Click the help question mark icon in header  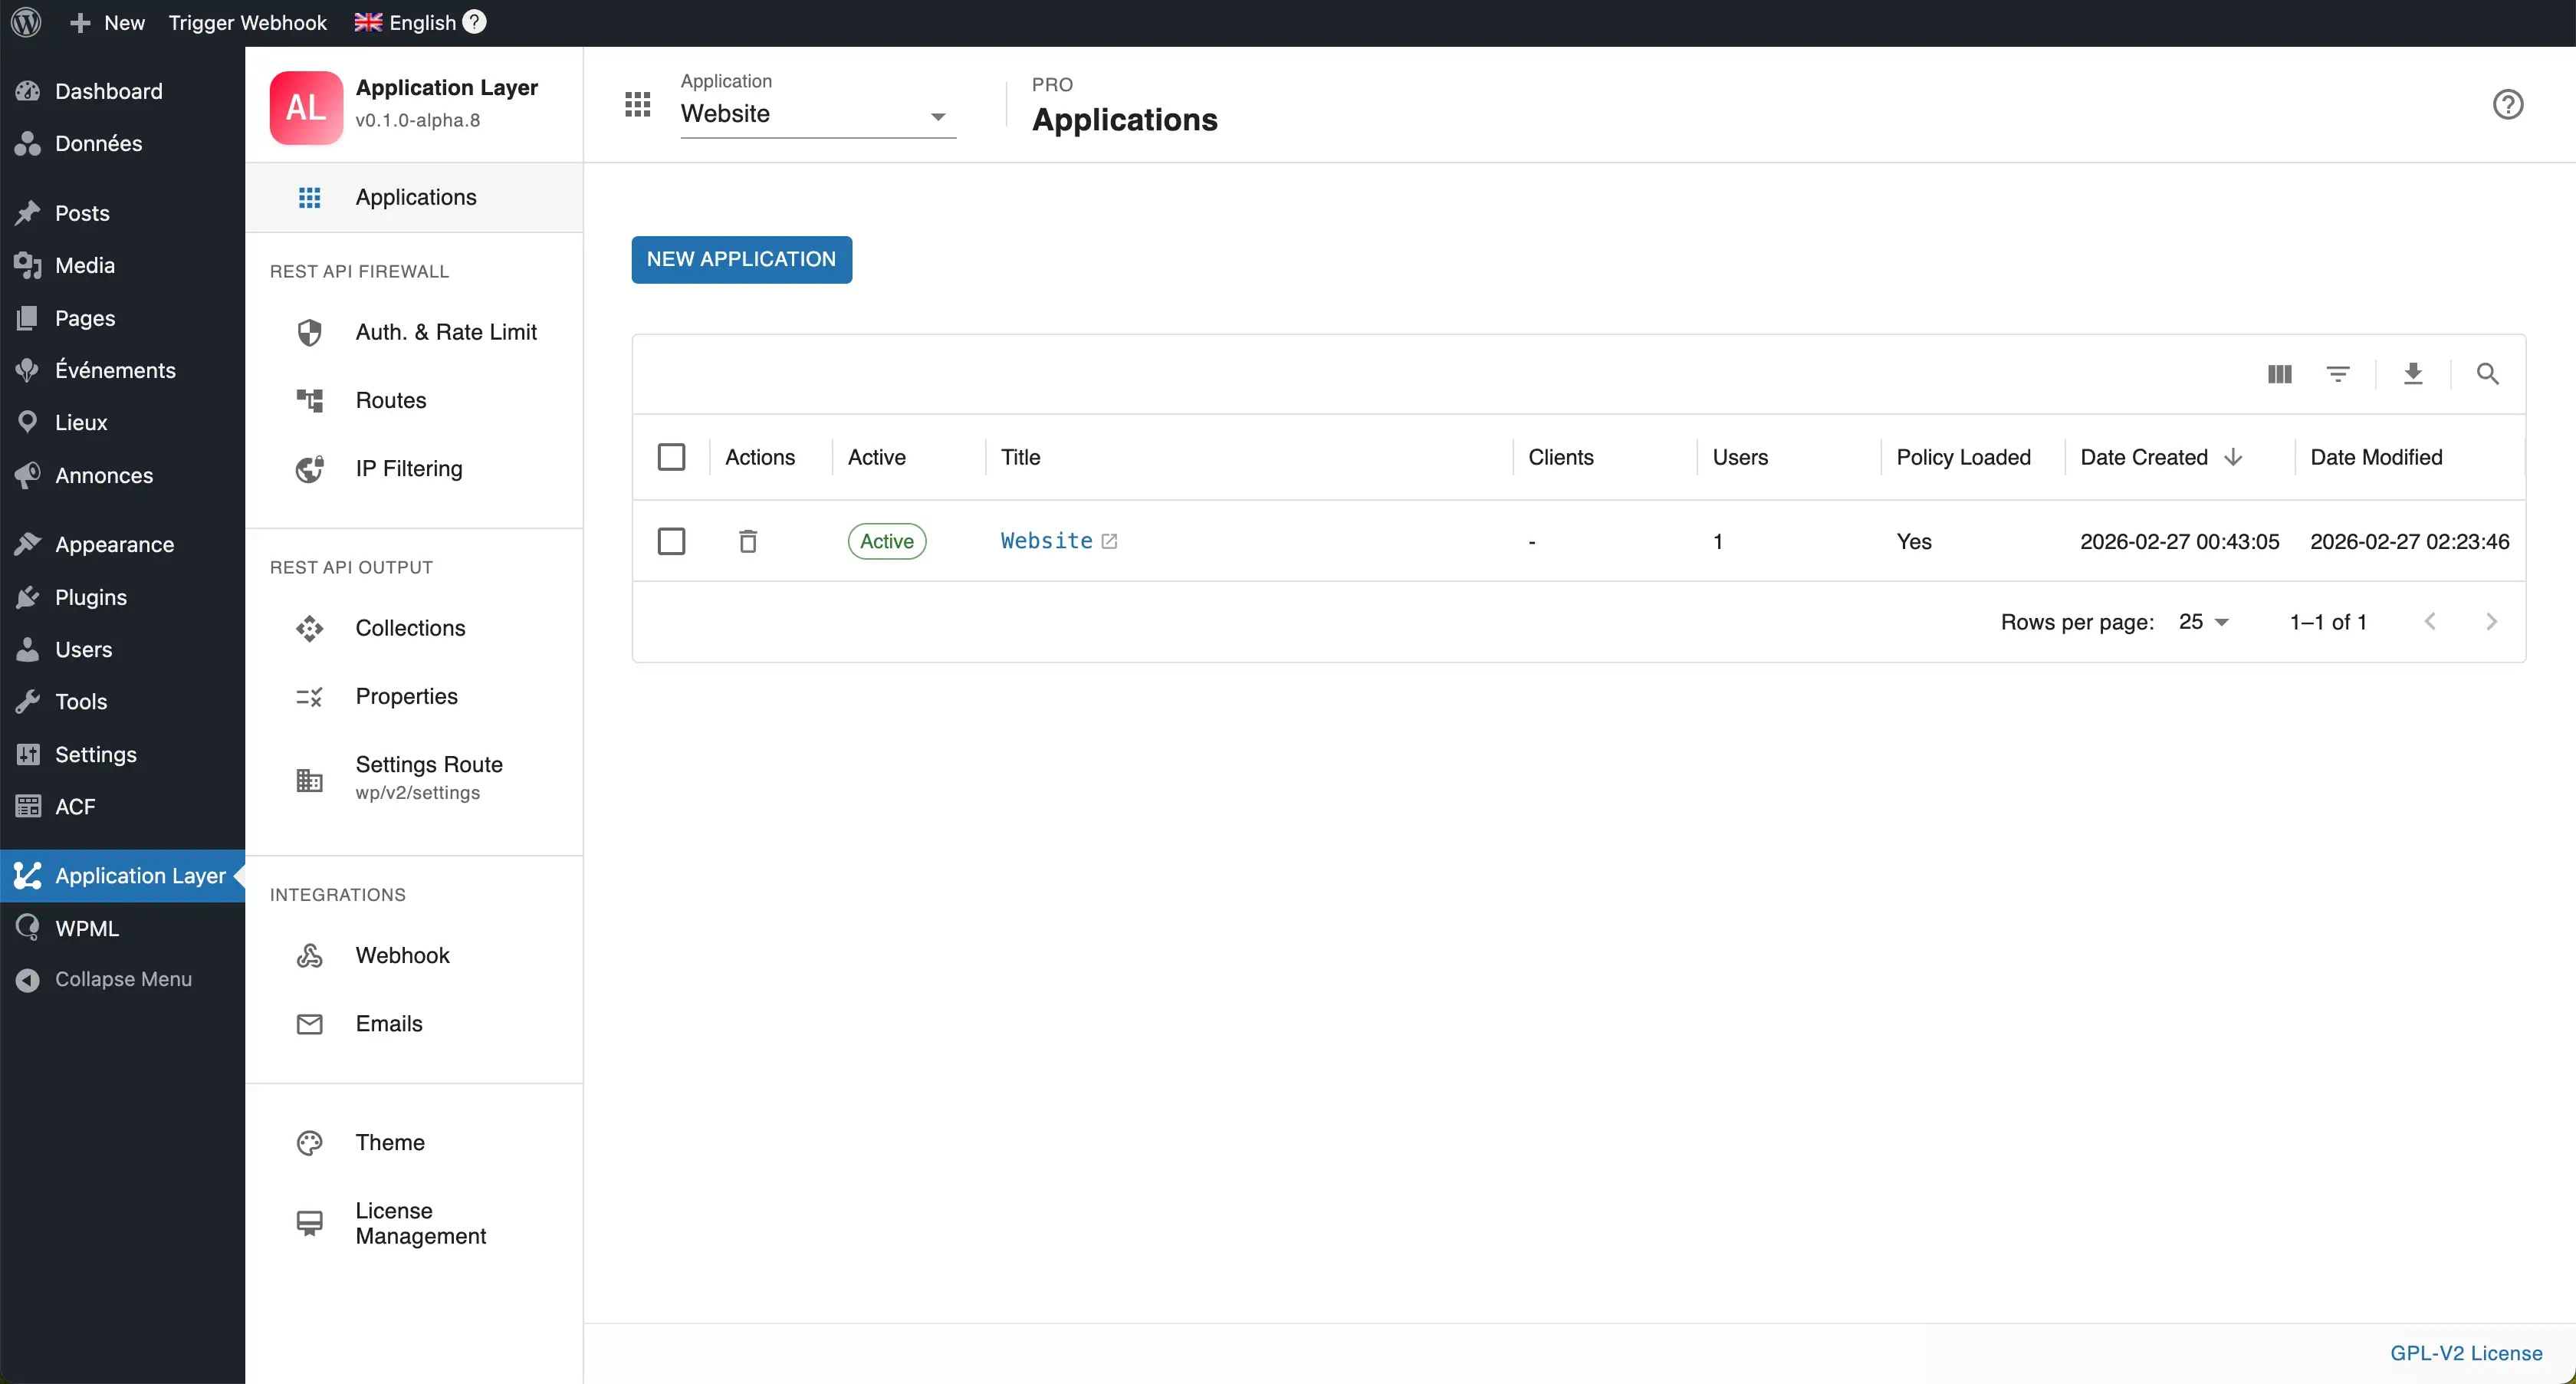(2507, 105)
